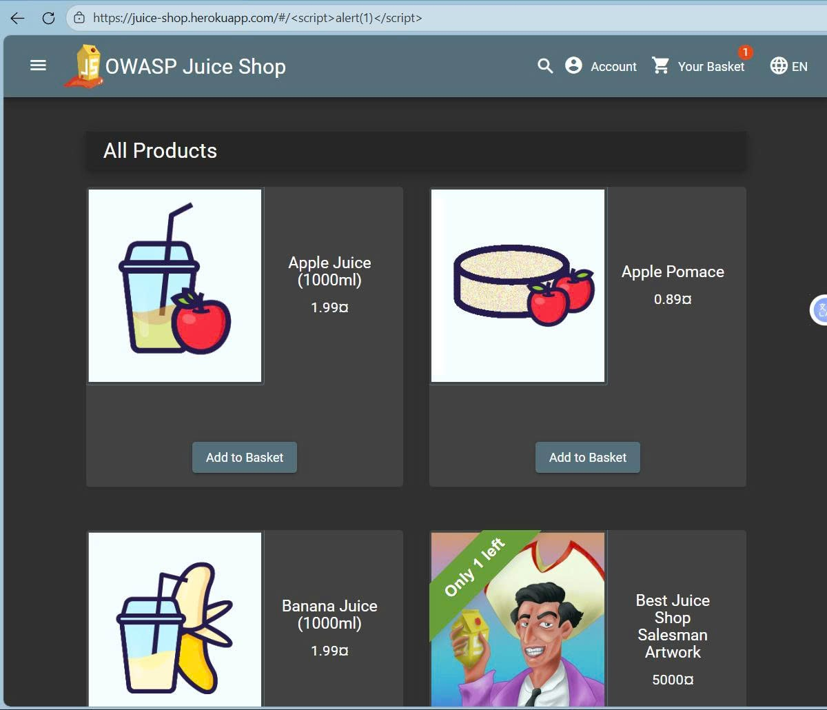This screenshot has width=827, height=710.
Task: Go back with the browser back arrow
Action: tap(17, 18)
